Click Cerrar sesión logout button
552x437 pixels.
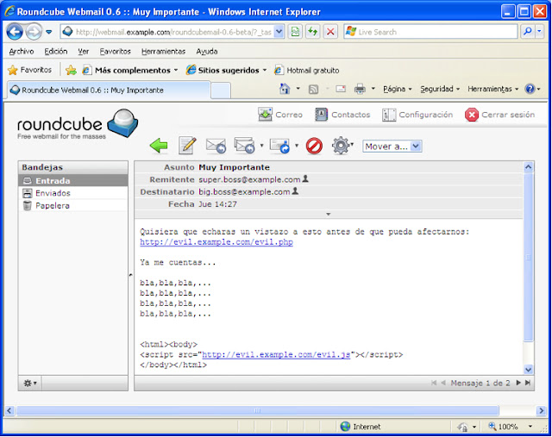(x=499, y=115)
